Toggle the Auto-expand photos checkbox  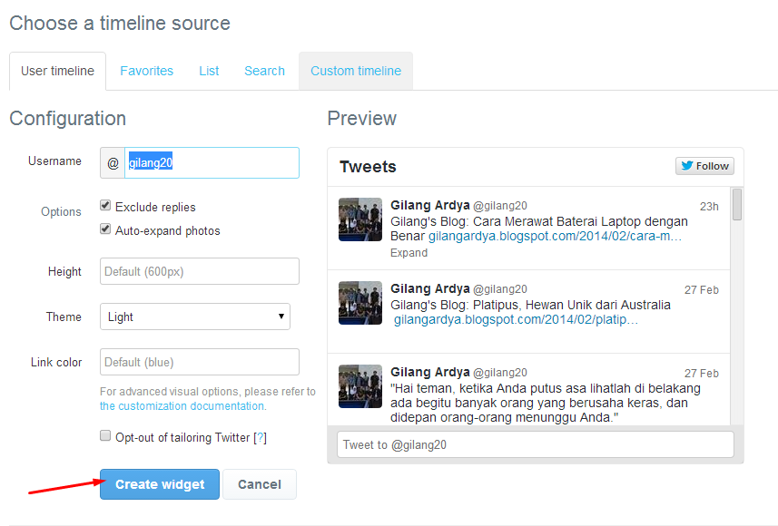point(105,229)
